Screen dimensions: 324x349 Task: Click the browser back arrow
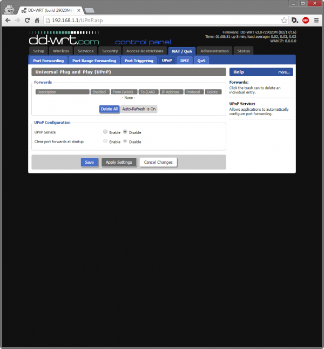[8, 20]
